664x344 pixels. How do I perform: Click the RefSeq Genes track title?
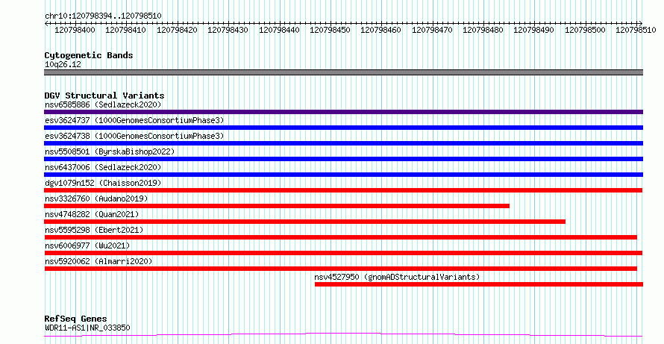[75, 319]
